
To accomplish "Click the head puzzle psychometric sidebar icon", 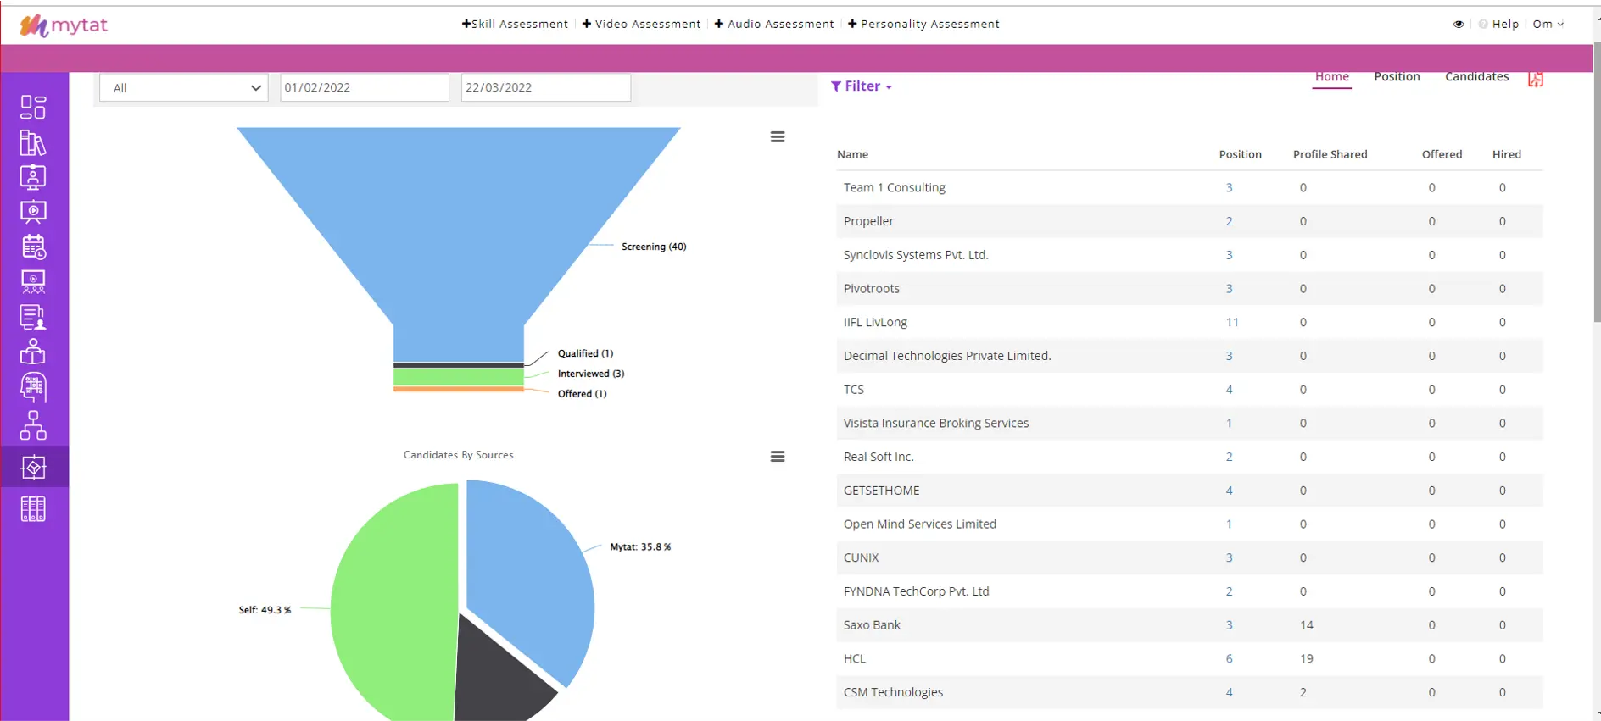I will pyautogui.click(x=33, y=387).
